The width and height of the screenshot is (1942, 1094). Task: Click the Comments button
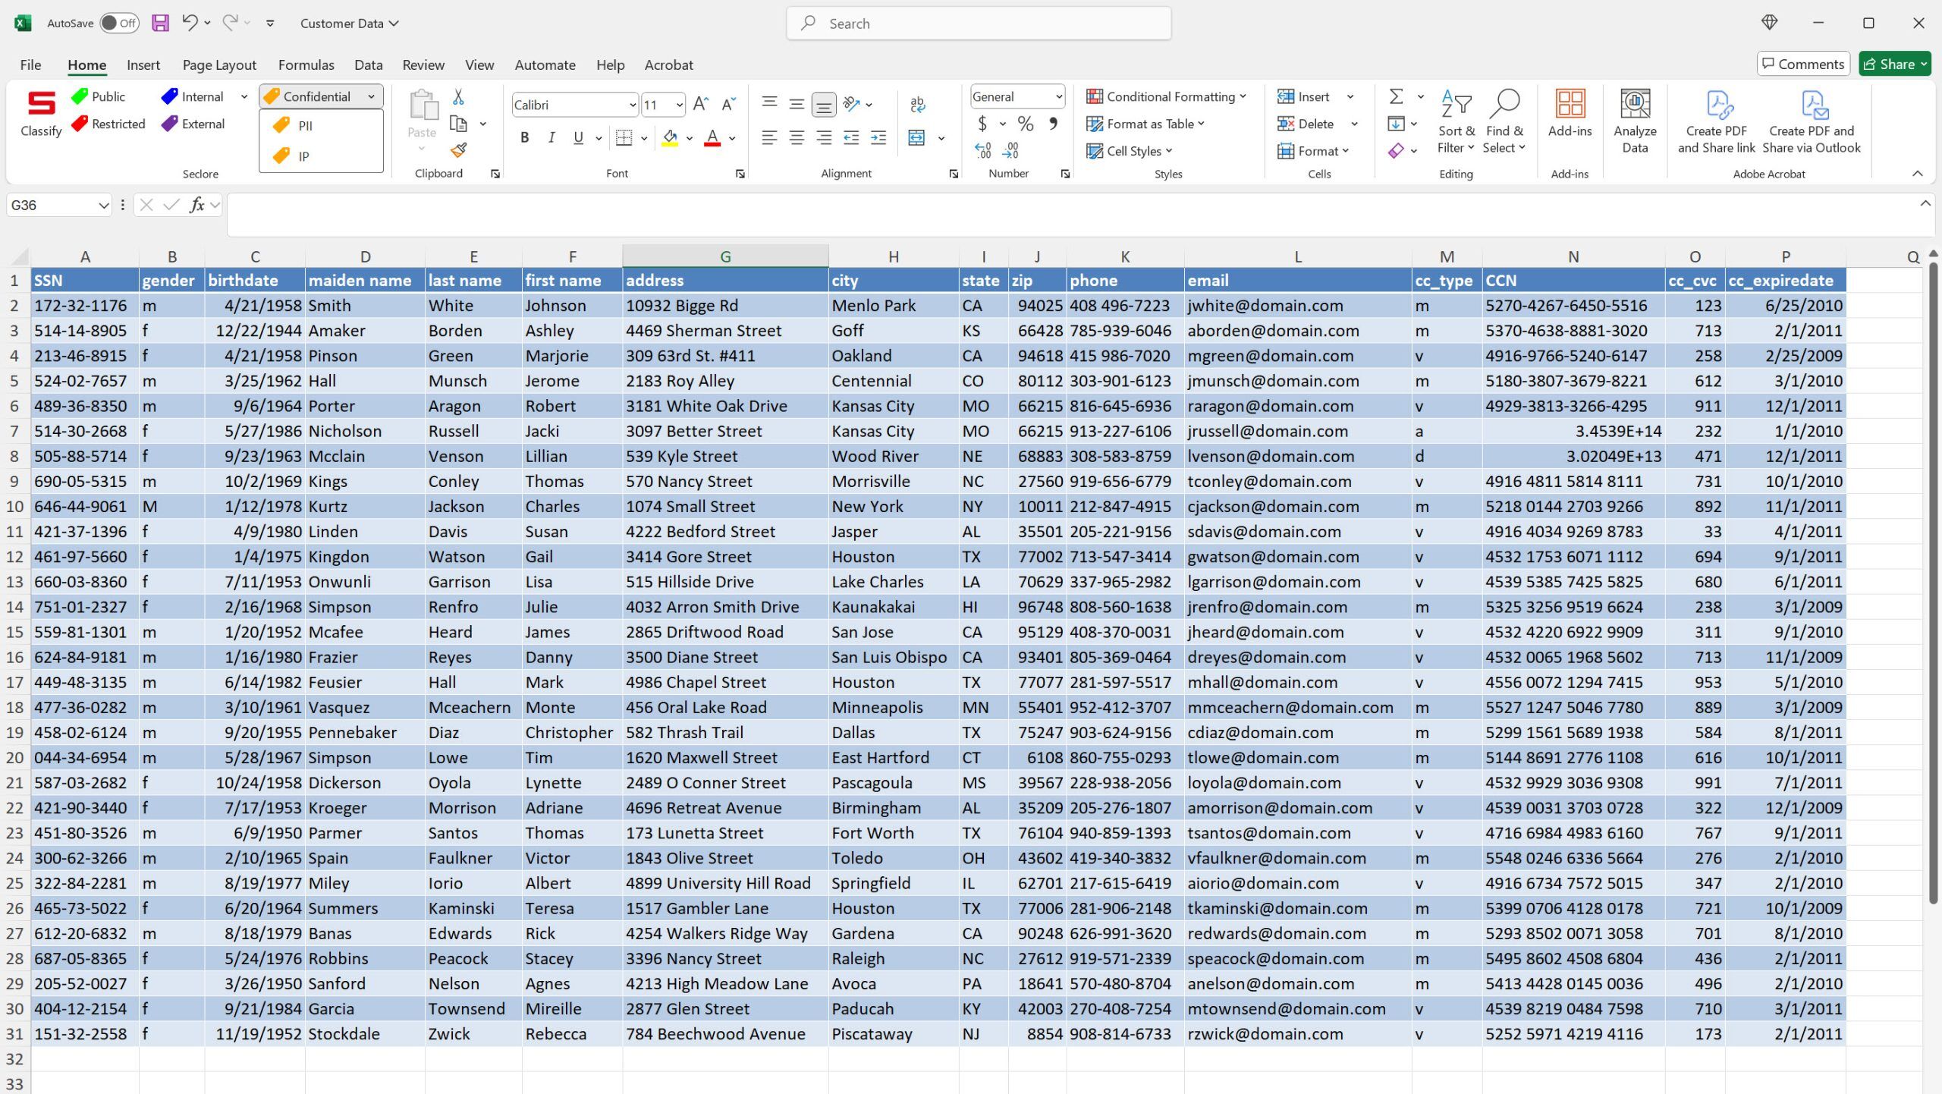1803,64
